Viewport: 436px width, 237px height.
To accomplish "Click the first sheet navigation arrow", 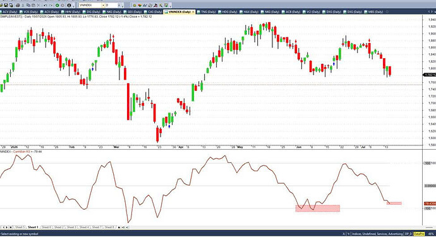I will coord(3,228).
